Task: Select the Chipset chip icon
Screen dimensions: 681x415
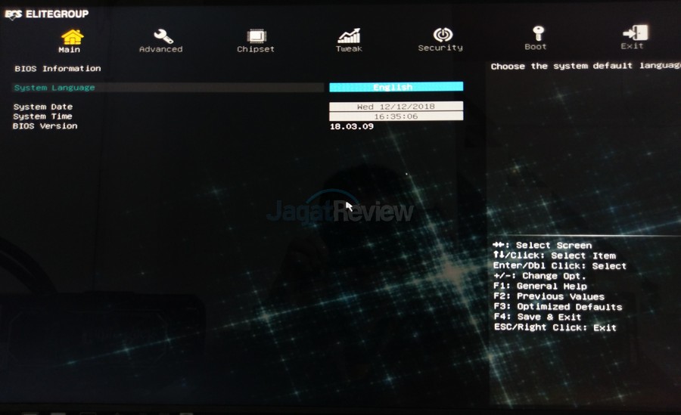Action: [x=257, y=36]
